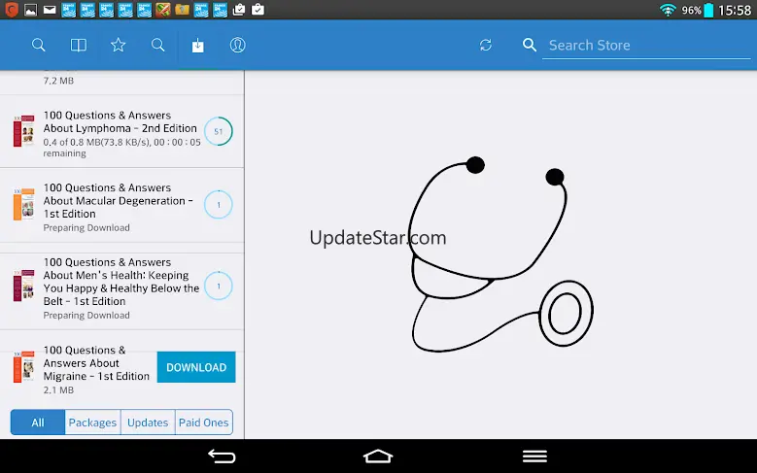Focus the Search Store input field
Image resolution: width=757 pixels, height=473 pixels.
point(646,46)
